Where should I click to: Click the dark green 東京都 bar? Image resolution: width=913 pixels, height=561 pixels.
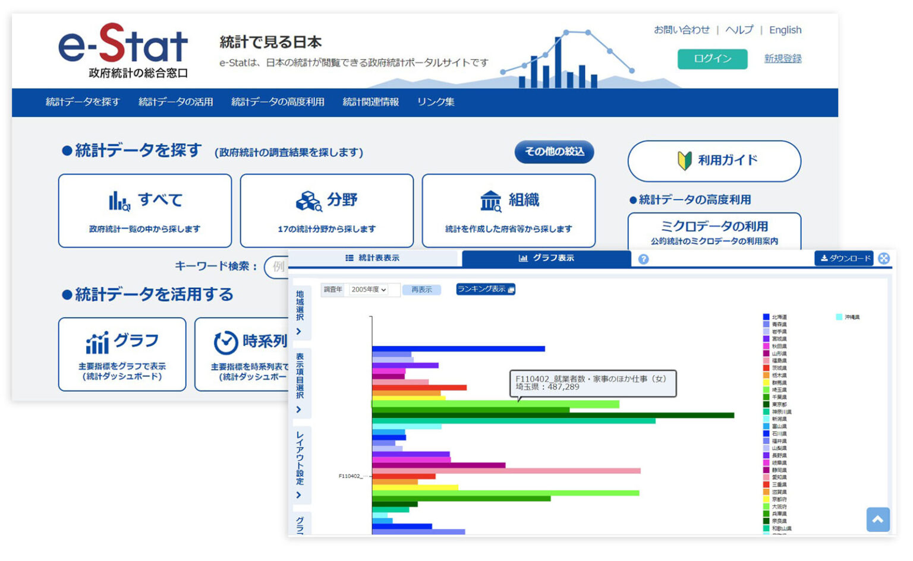pos(553,416)
